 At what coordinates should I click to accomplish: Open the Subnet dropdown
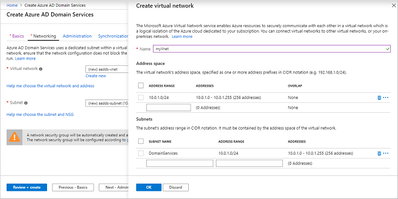pyautogui.click(x=107, y=103)
